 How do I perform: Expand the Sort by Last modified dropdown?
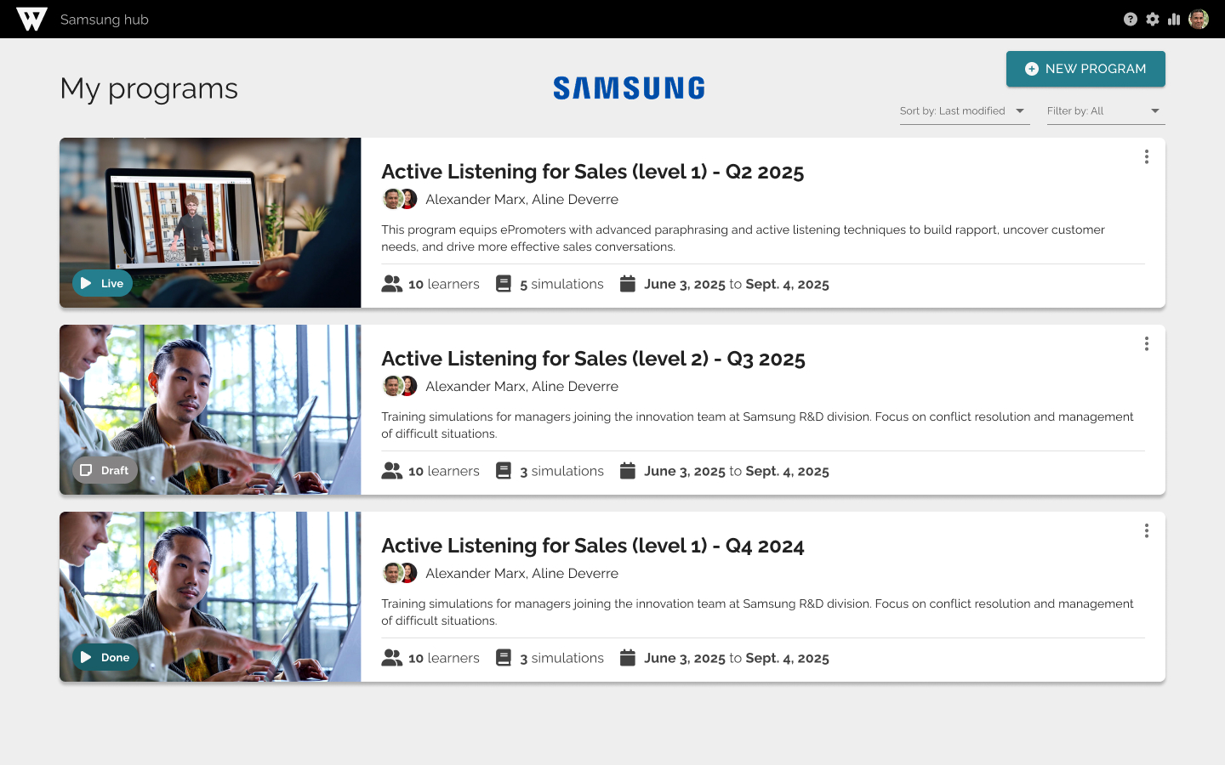coord(965,111)
